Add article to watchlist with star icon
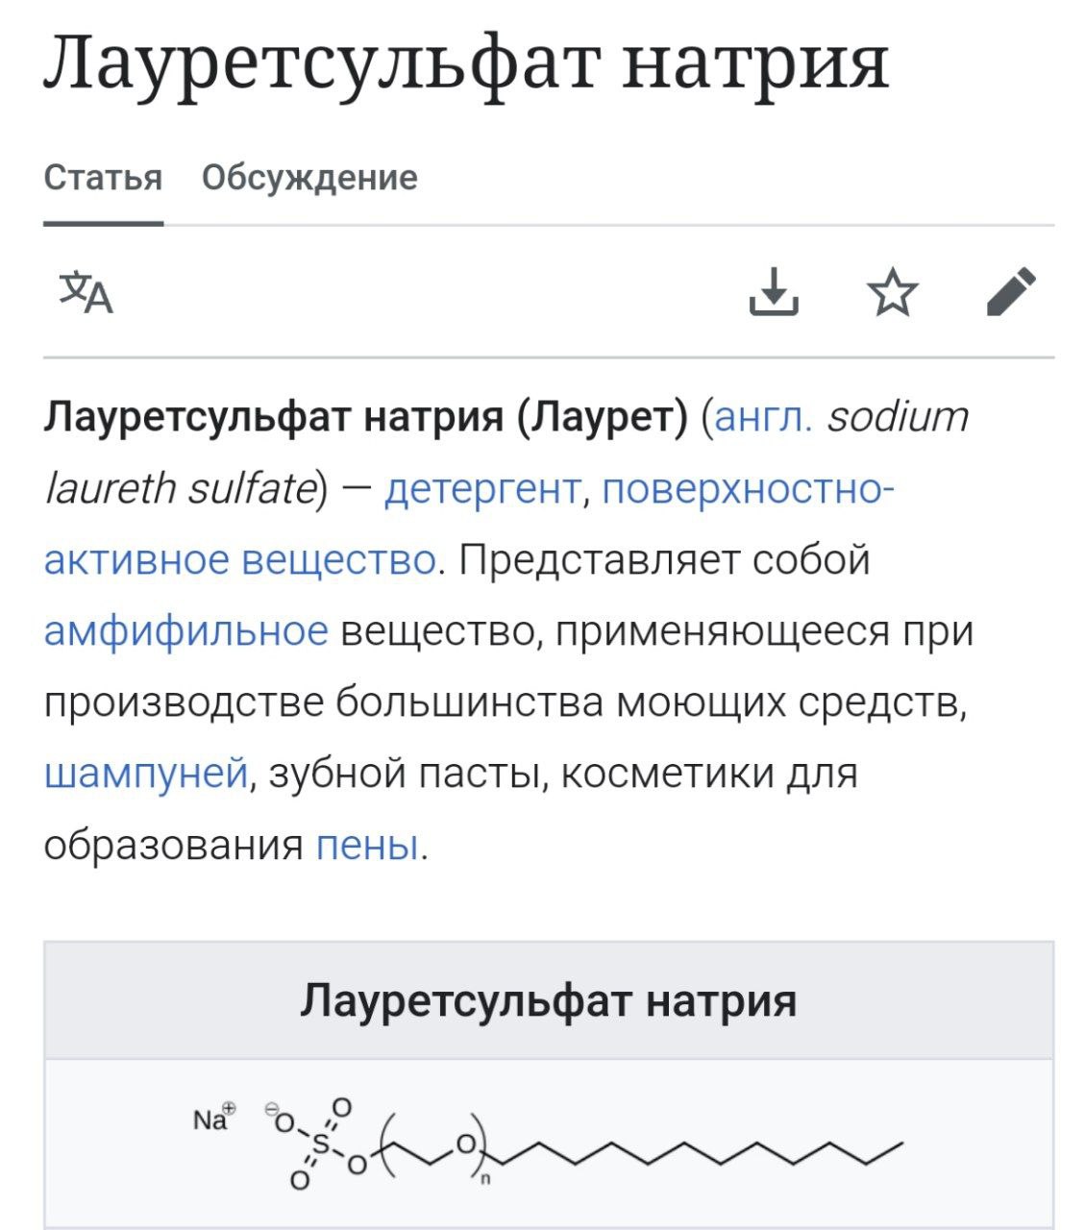This screenshot has height=1230, width=1085. [x=893, y=292]
